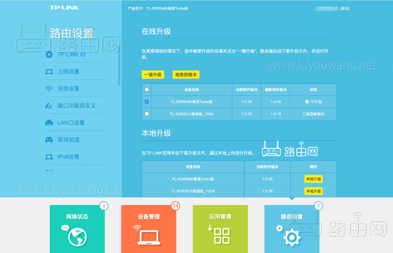
Task: Select 游戏加速 gamepad icon
Action: coord(48,140)
